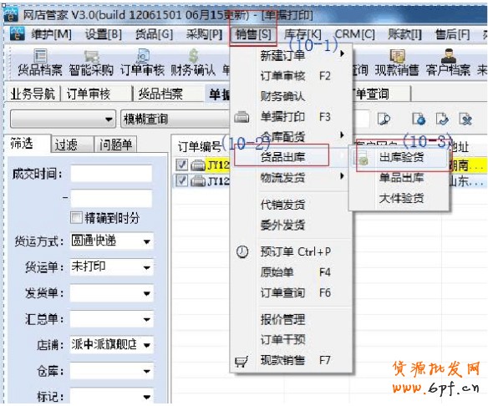The image size is (488, 406).
Task: Click the magnifier search icon beside query field
Action: coord(384,119)
